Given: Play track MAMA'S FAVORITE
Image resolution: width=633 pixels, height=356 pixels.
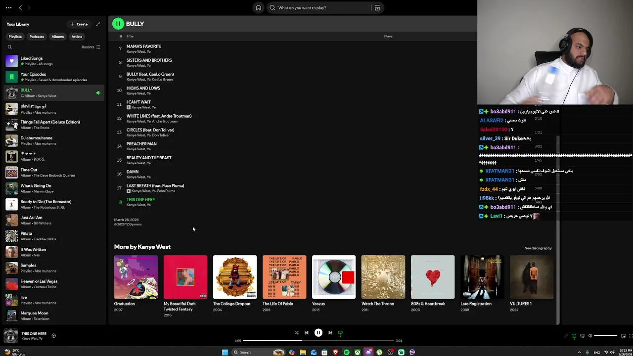Looking at the screenshot, I should pyautogui.click(x=144, y=46).
